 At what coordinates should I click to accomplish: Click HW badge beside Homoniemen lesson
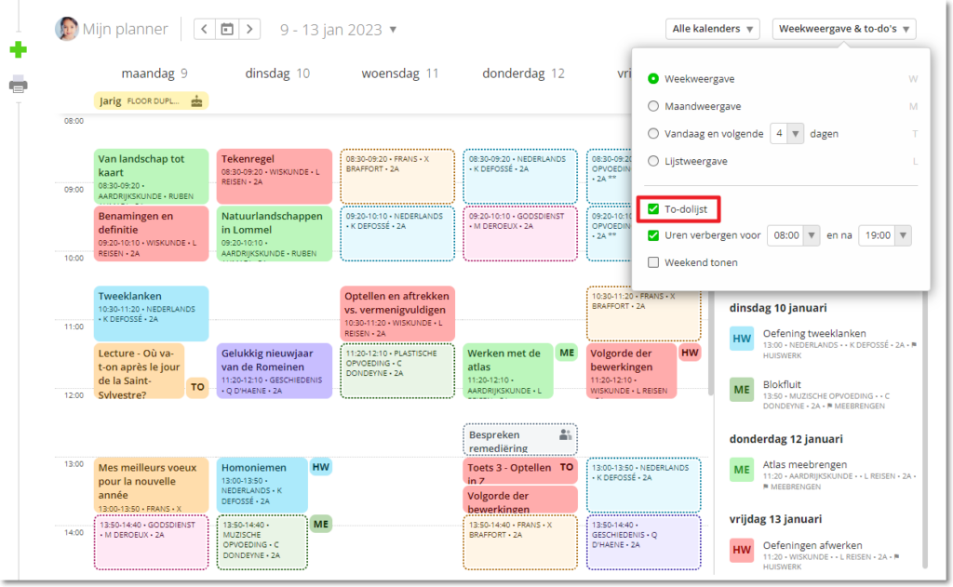coord(321,467)
